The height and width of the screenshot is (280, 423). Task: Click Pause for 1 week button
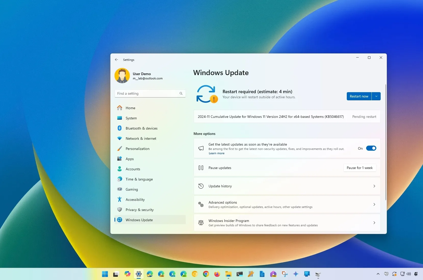point(360,168)
